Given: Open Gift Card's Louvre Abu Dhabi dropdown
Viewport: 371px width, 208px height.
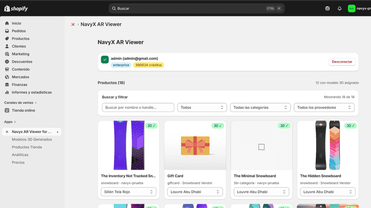Looking at the screenshot, I should (195, 192).
